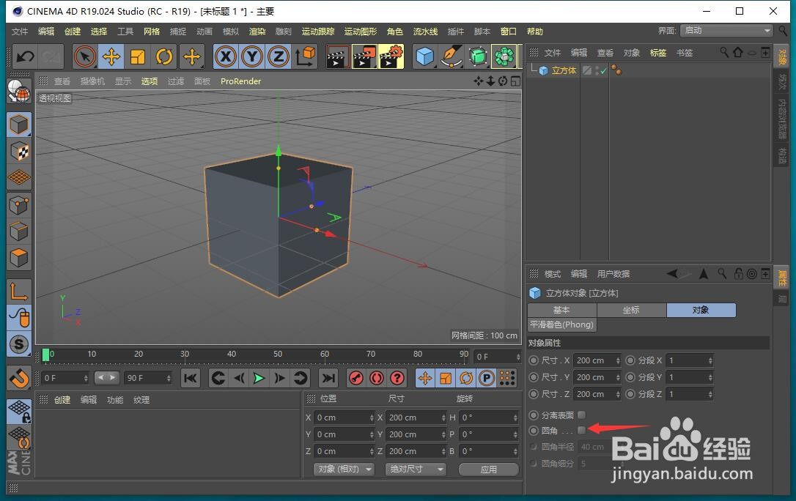Image resolution: width=796 pixels, height=501 pixels.
Task: Open the end frame dropdown showing 90 F
Action: coord(147,378)
